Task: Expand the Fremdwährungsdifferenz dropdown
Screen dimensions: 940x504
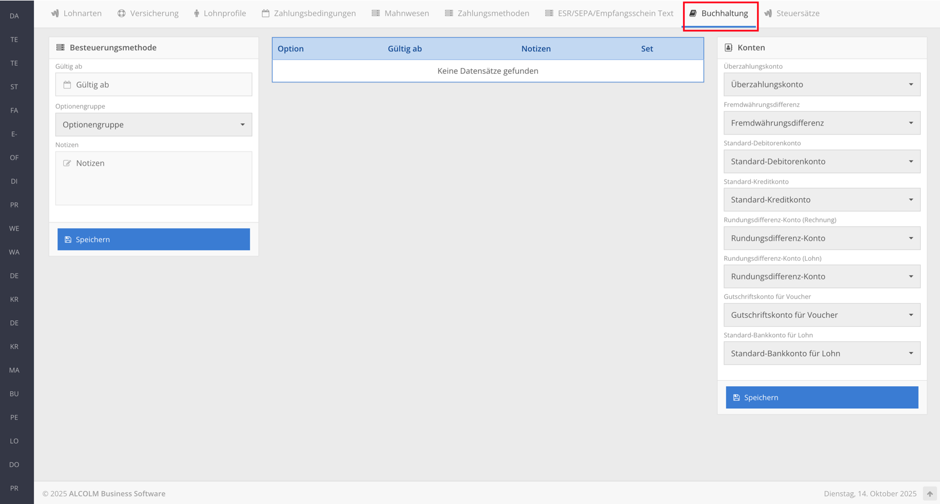Action: 821,123
